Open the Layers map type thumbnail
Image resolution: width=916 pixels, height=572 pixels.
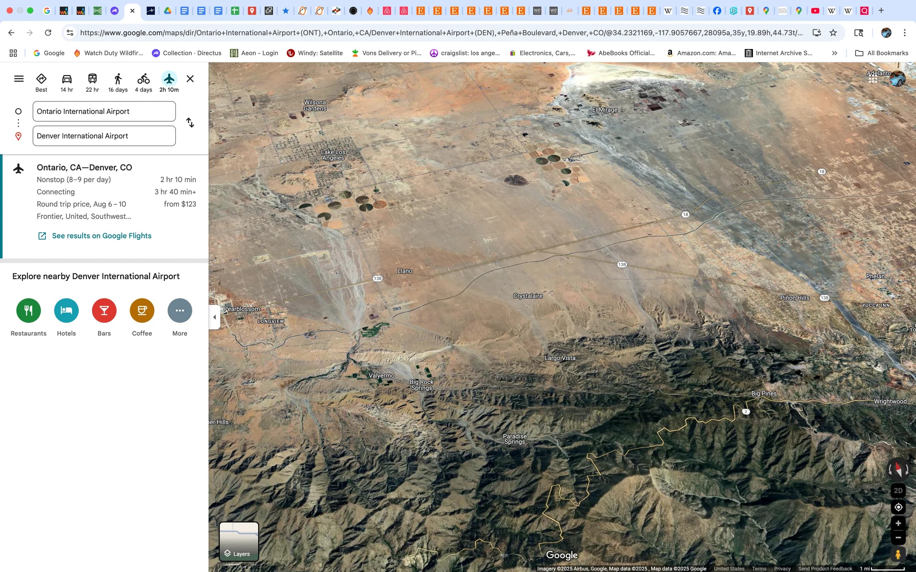239,541
